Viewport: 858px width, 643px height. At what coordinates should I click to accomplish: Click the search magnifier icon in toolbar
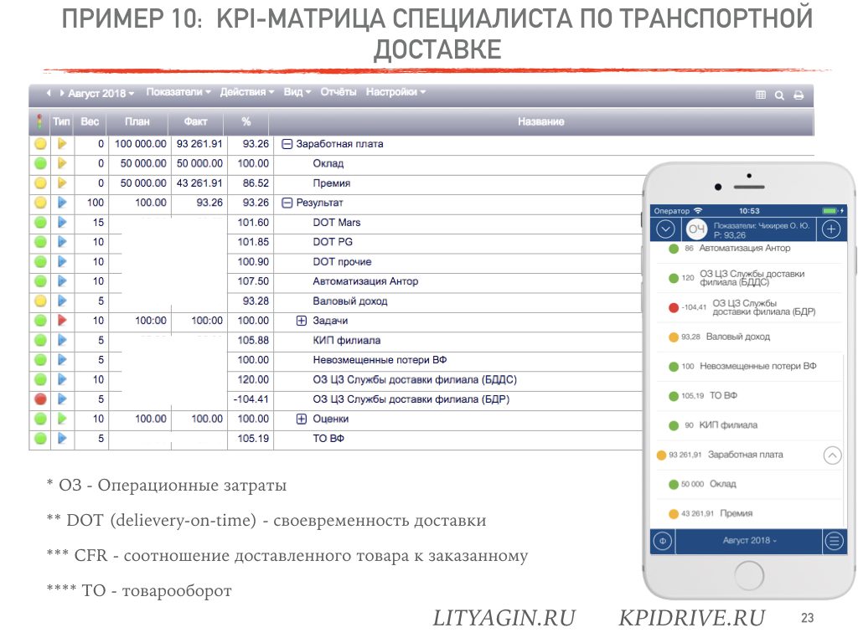780,95
